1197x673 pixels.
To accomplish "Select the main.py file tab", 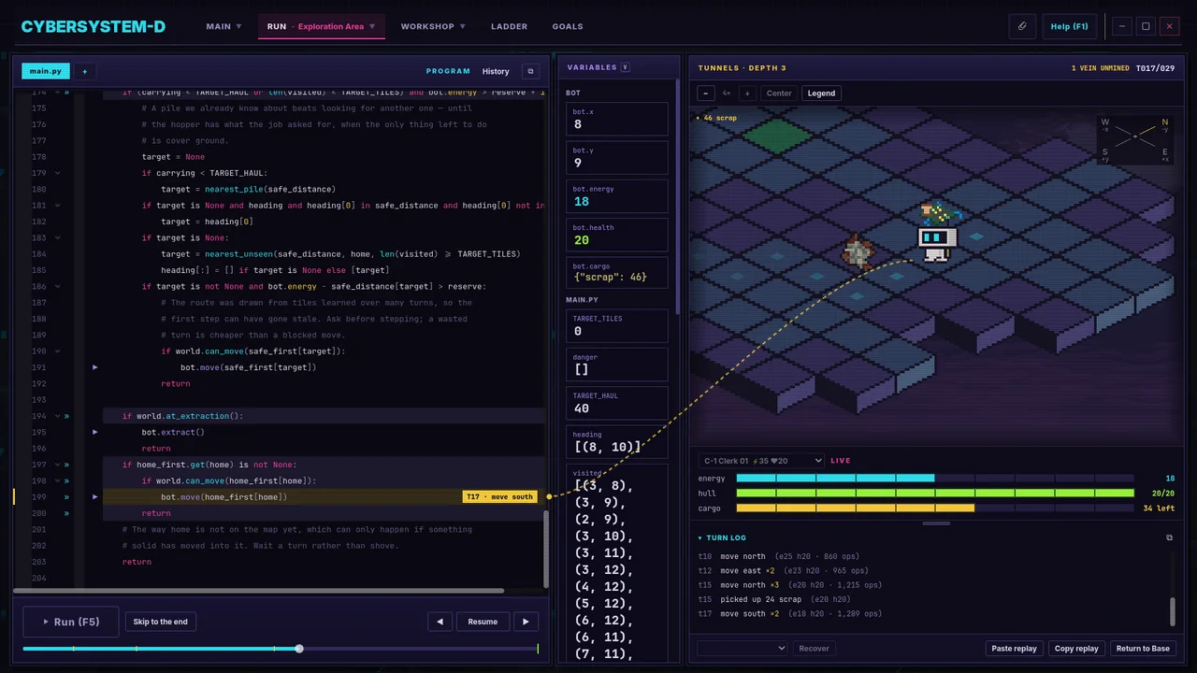I will click(x=46, y=71).
